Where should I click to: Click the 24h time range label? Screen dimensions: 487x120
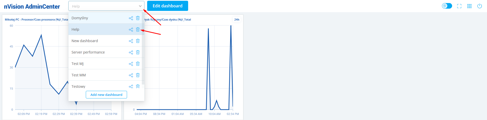click(237, 20)
